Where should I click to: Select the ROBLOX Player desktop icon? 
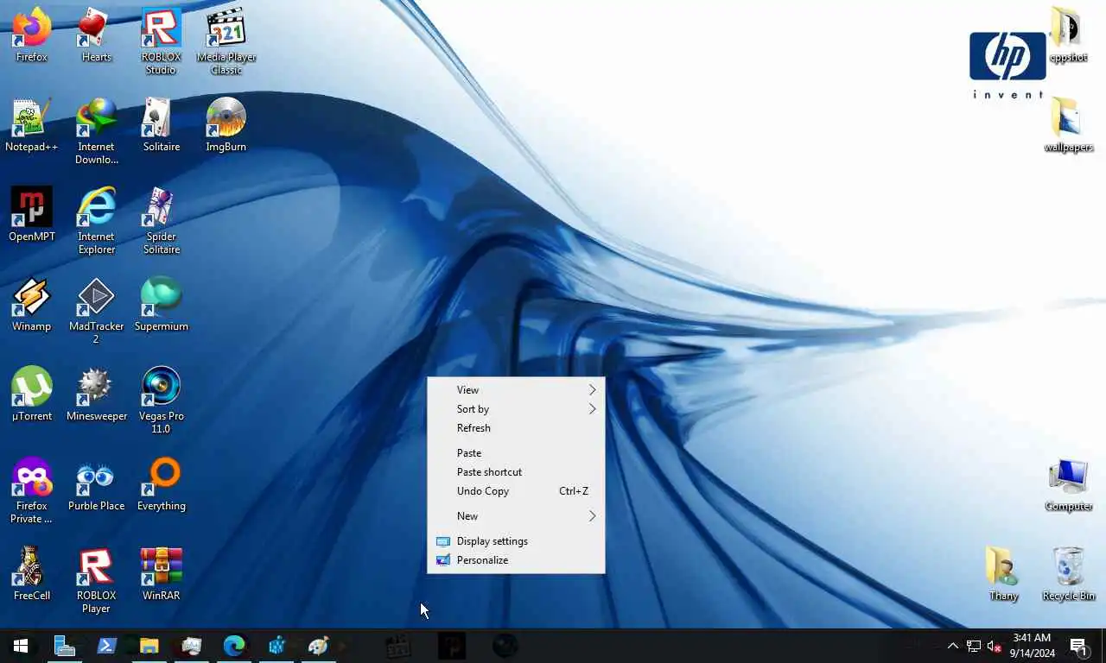tap(96, 581)
